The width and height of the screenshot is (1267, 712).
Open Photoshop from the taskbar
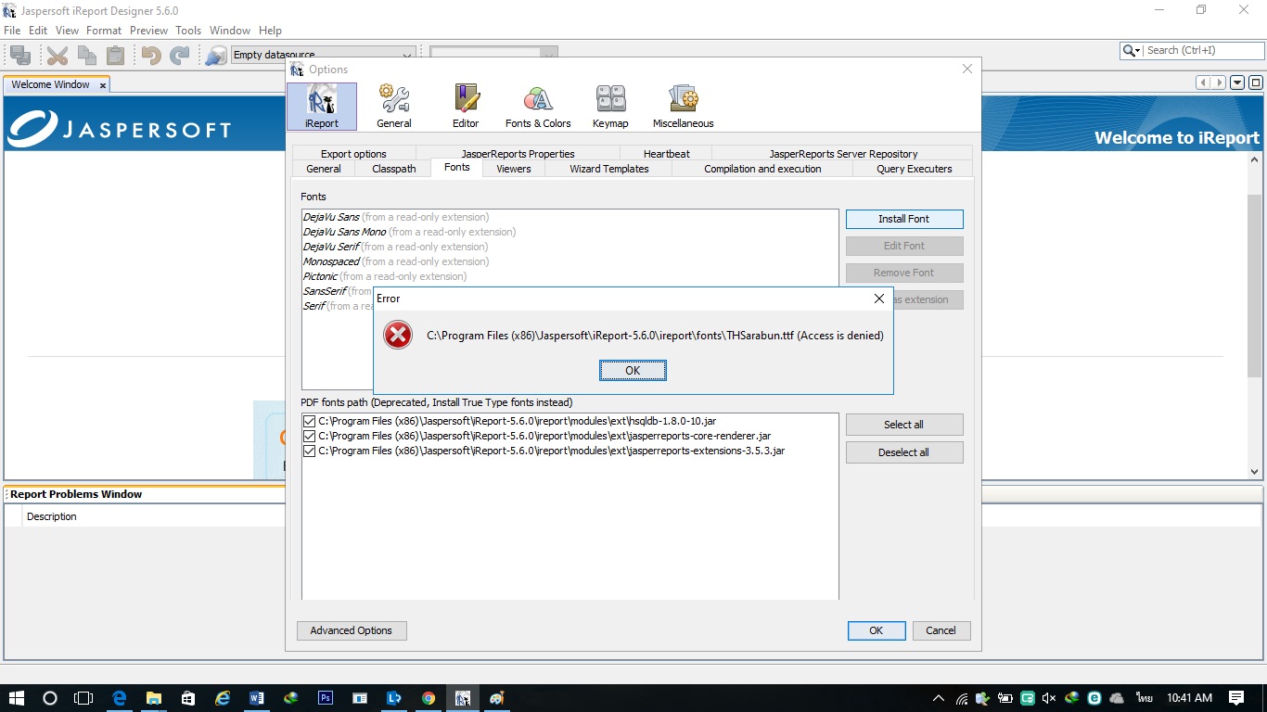click(326, 698)
